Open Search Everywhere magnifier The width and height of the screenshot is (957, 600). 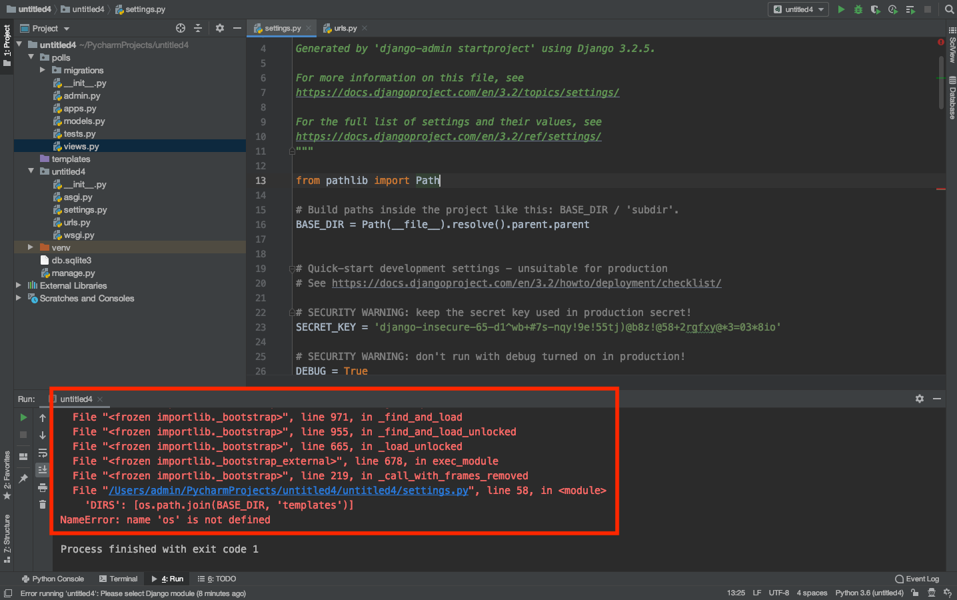coord(949,9)
